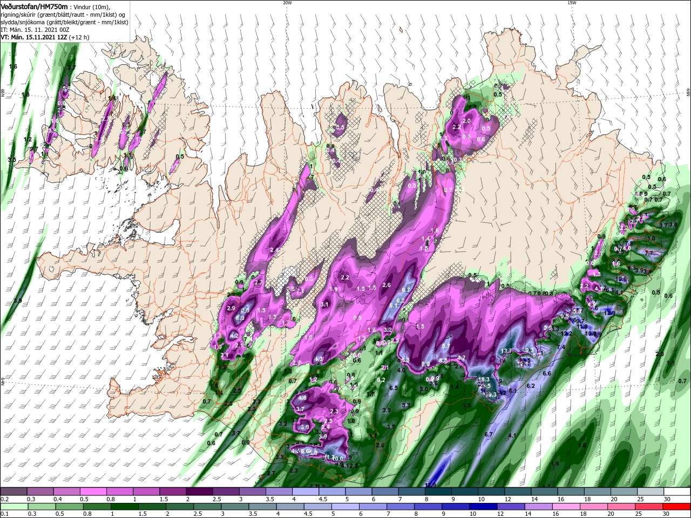
Task: Click the '15W' longitude label
Action: pyautogui.click(x=572, y=3)
